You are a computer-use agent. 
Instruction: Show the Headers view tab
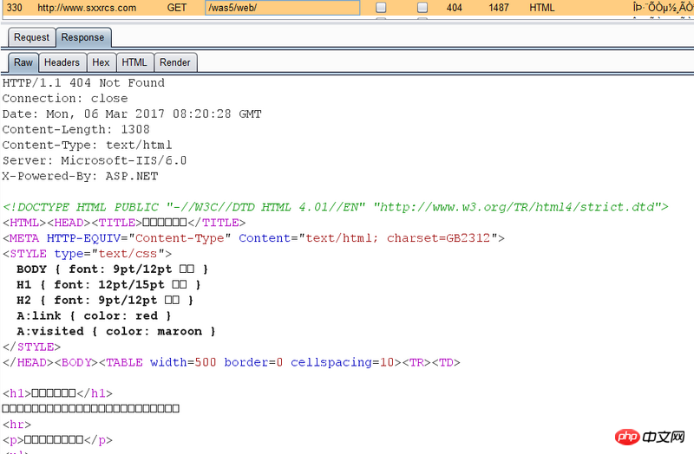click(x=62, y=62)
